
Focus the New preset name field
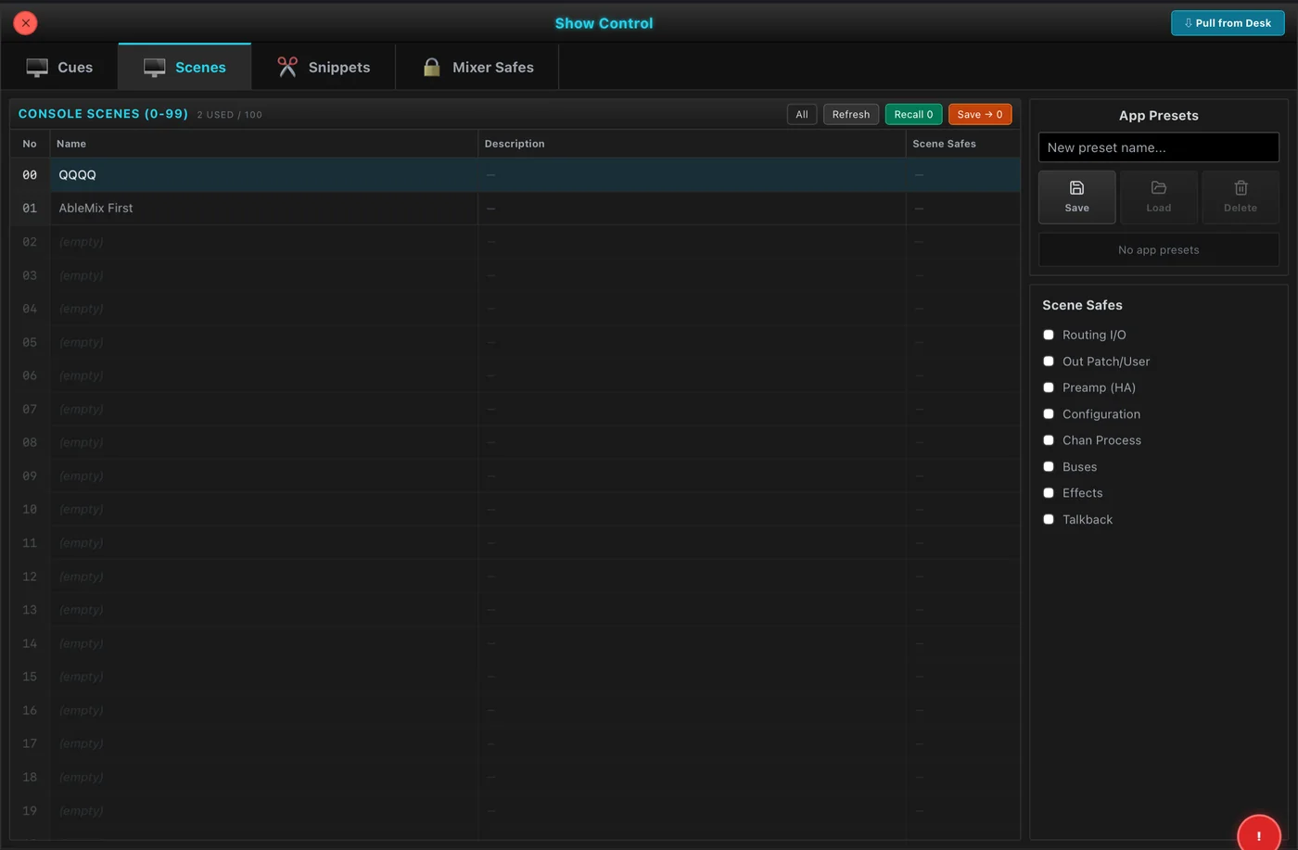coord(1159,147)
